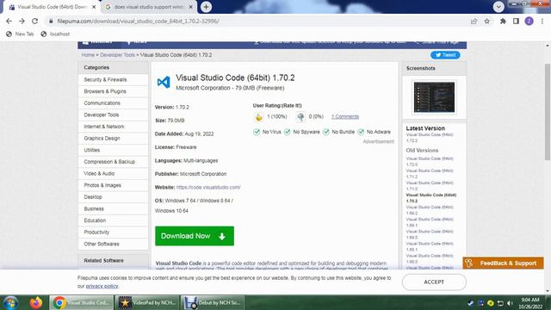Click the green Download Now button
551x310 pixels.
point(195,236)
